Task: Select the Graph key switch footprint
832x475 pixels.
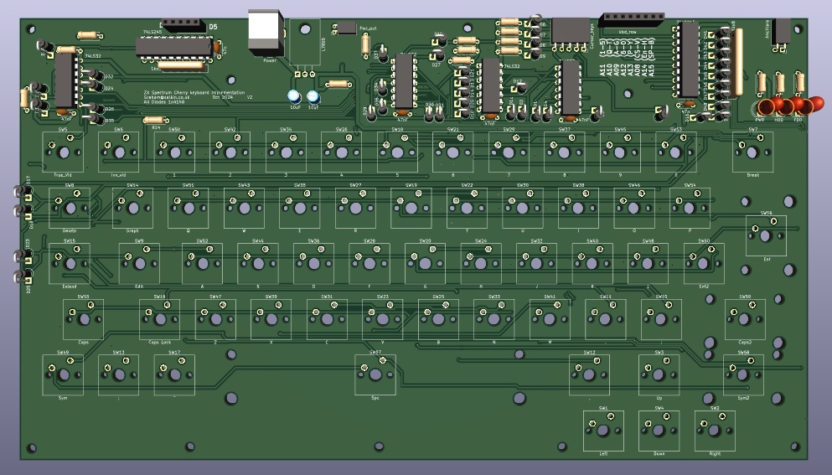Action: 132,208
